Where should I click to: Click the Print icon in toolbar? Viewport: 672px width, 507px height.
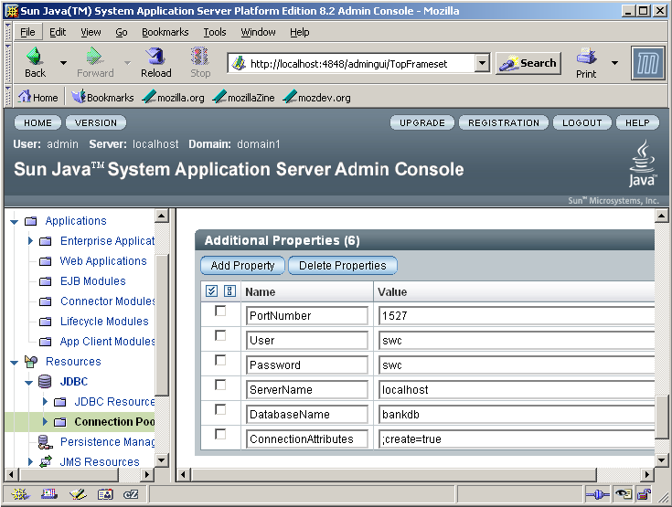tap(586, 56)
